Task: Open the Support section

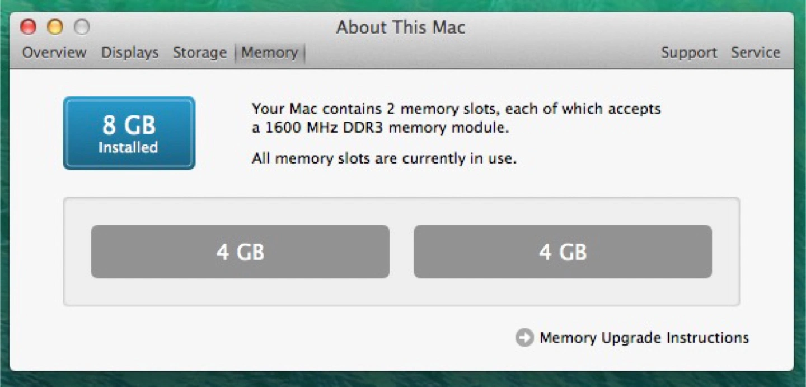Action: point(689,53)
